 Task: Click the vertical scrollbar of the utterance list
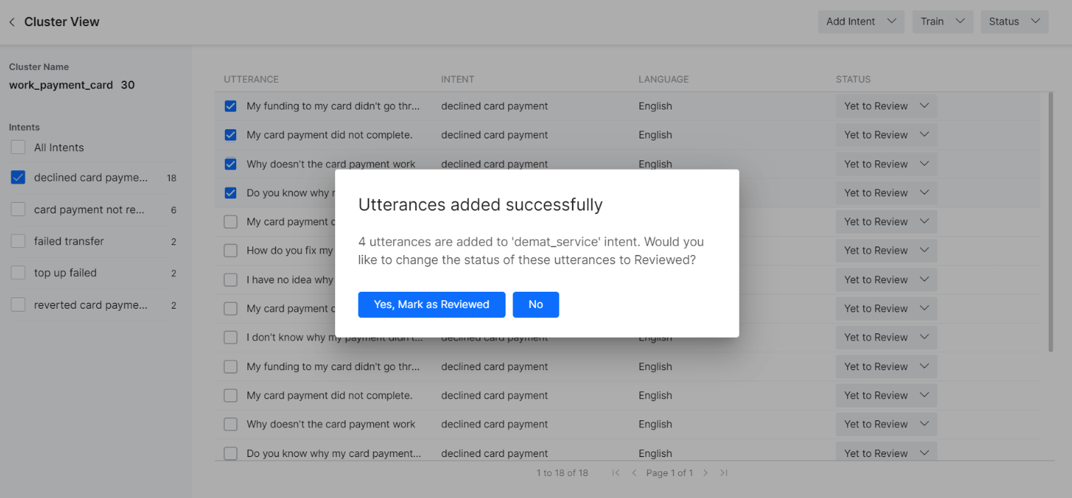pos(1051,212)
